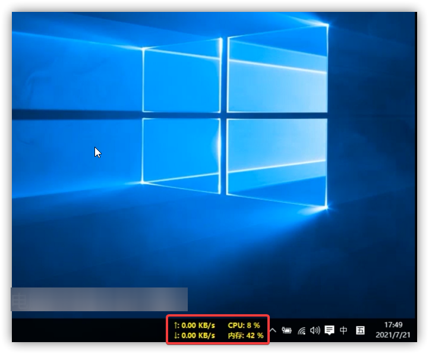
Task: Open the clock showing 17:49
Action: [x=393, y=325]
